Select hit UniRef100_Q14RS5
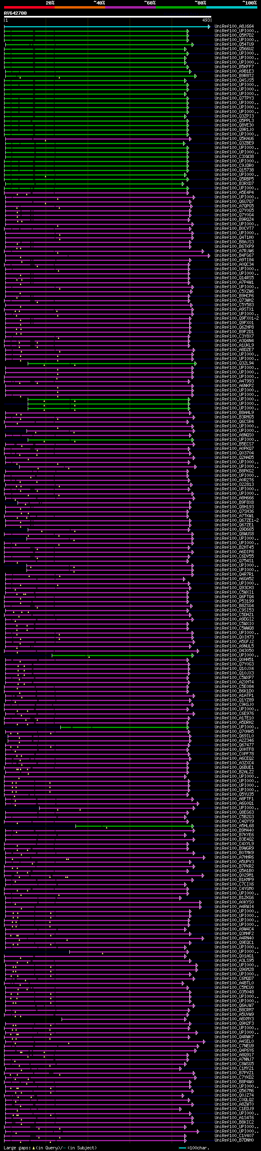Image resolution: width=261 pixels, height=1151 pixels. click(x=234, y=278)
